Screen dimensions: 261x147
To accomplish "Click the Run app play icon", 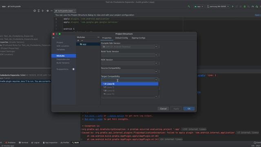I will [232, 7].
